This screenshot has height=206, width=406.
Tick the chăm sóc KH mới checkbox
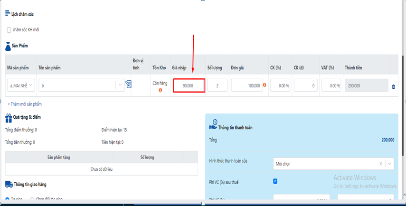click(x=9, y=30)
